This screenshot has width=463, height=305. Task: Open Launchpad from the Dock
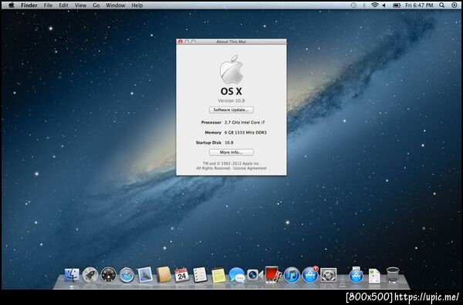[90, 275]
